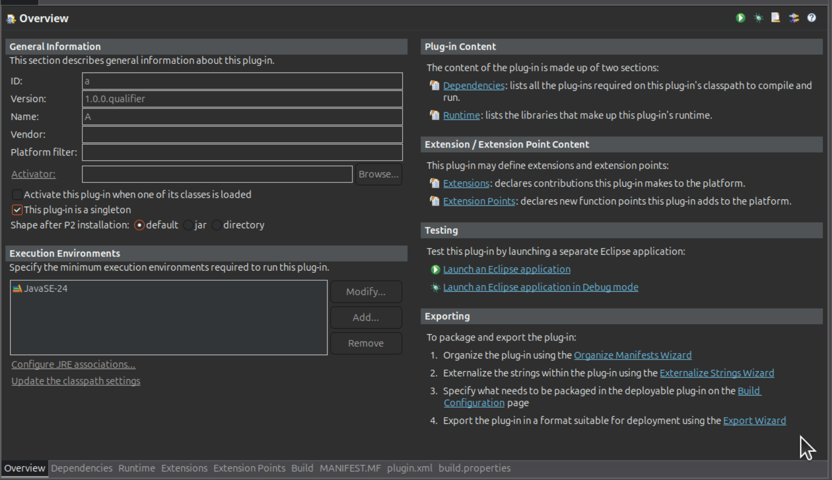Switch to the Extension Points tab
Image resolution: width=832 pixels, height=480 pixels.
point(249,468)
